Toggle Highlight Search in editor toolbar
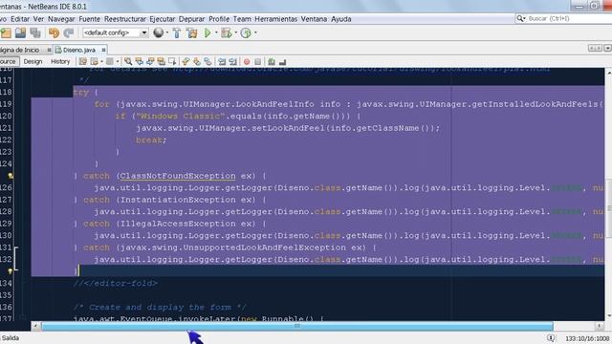The height and width of the screenshot is (344, 612). (162, 61)
